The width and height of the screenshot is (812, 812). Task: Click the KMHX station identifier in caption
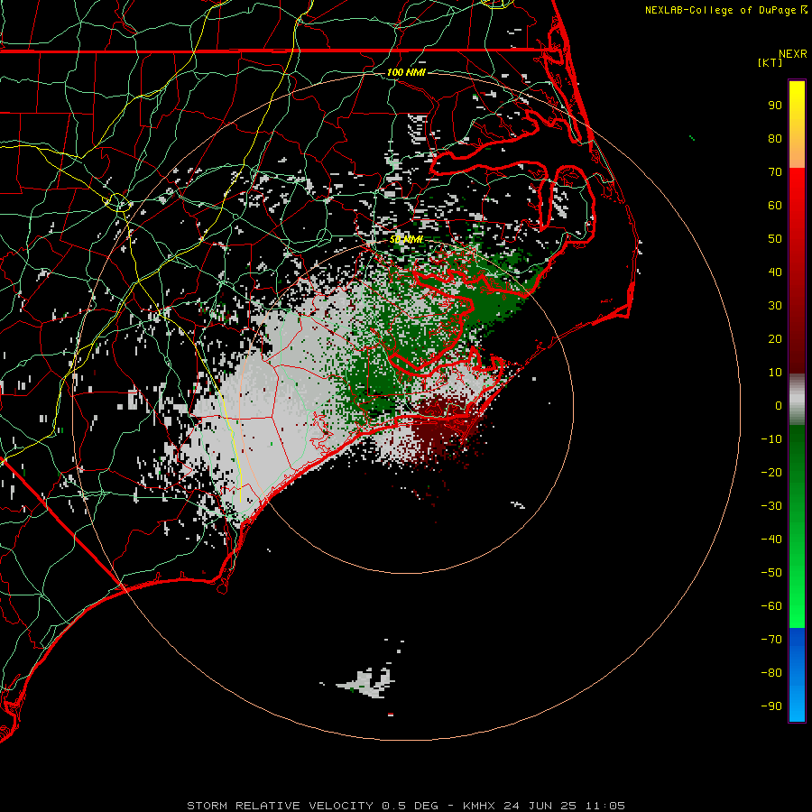pos(479,806)
